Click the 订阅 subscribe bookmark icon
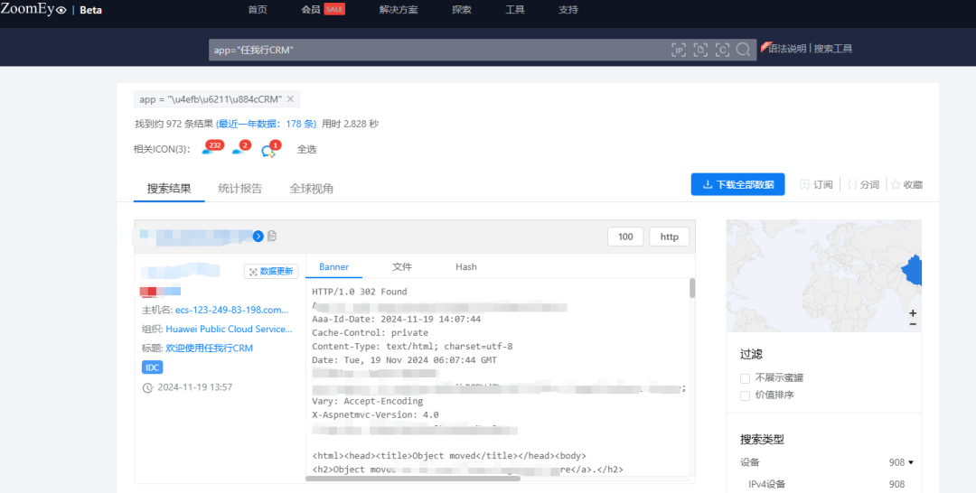The height and width of the screenshot is (493, 976). (804, 184)
